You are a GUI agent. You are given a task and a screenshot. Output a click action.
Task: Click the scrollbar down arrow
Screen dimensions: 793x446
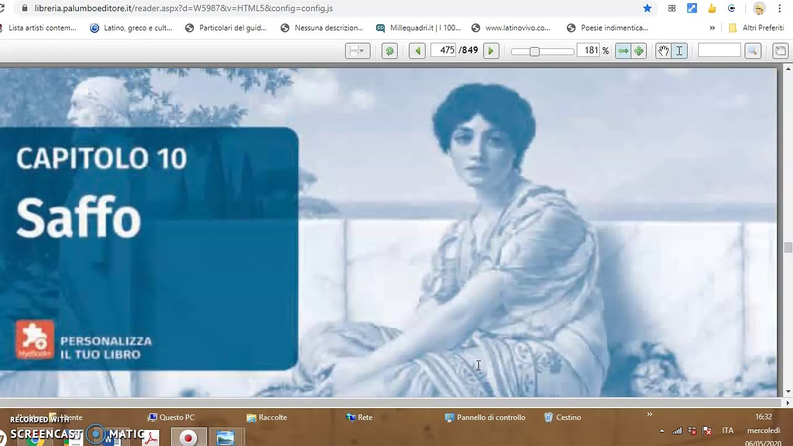(788, 391)
